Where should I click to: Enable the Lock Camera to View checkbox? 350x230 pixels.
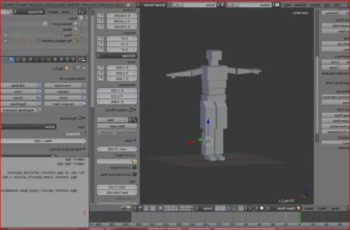(135, 175)
